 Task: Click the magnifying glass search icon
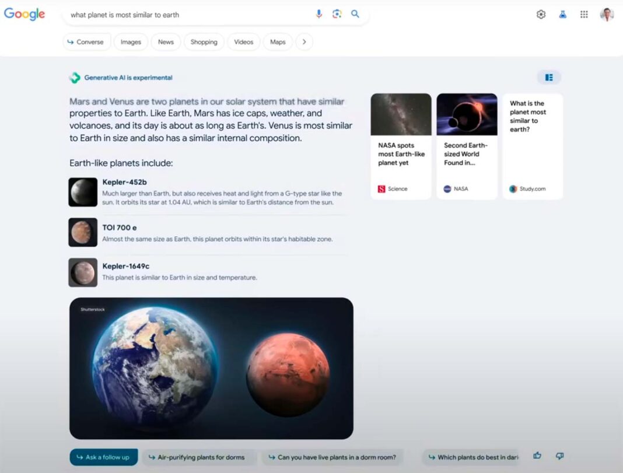click(355, 14)
